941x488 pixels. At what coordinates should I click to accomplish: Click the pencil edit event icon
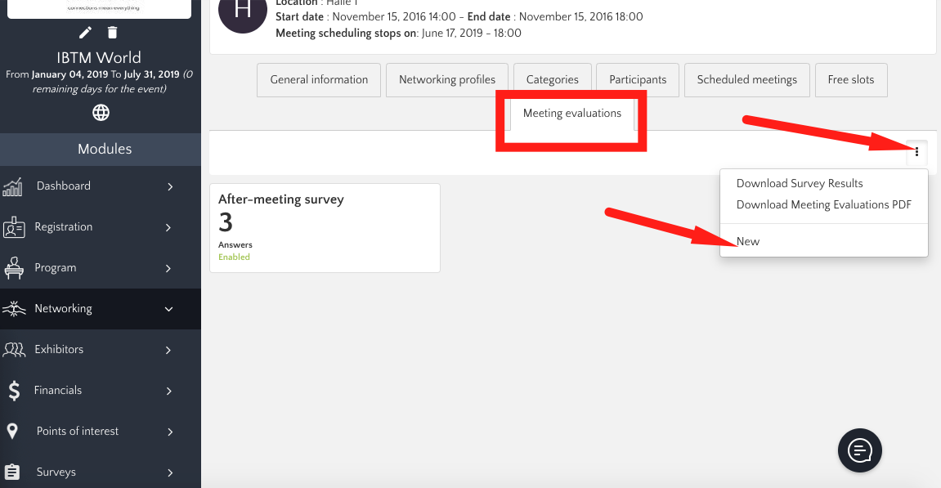[x=86, y=33]
